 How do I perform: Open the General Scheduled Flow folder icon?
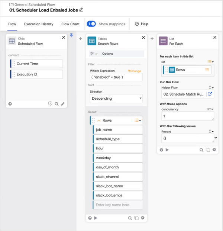point(11,4)
